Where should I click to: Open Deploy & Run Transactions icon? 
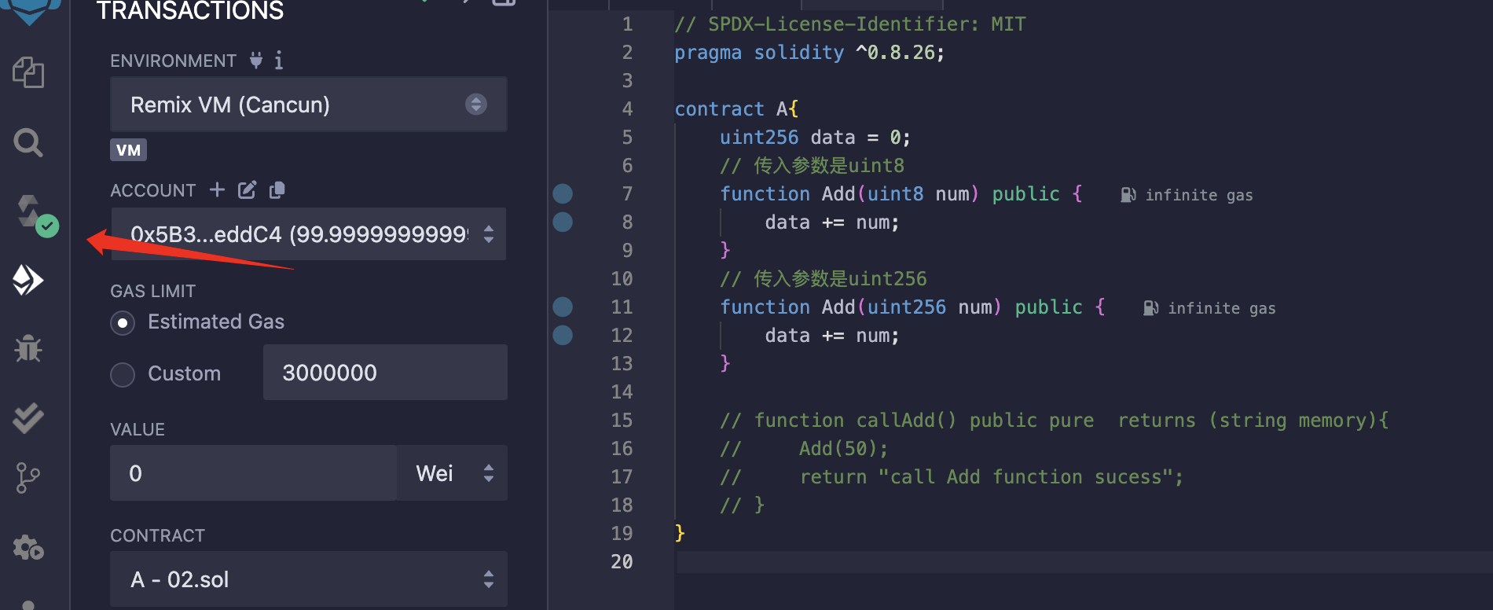[28, 280]
